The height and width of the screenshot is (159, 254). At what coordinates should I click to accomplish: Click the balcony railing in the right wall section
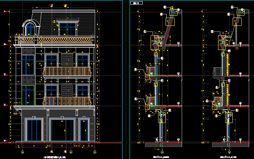pyautogui.click(x=217, y=71)
